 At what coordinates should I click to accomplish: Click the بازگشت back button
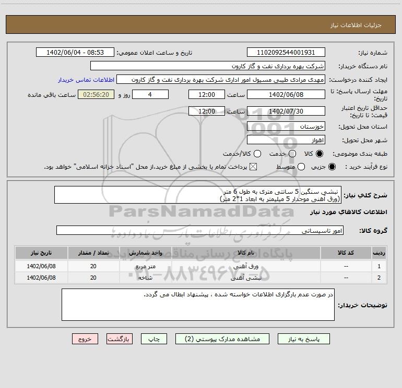pyautogui.click(x=120, y=339)
